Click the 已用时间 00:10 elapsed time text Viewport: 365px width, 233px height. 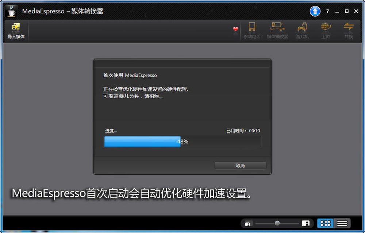(243, 131)
